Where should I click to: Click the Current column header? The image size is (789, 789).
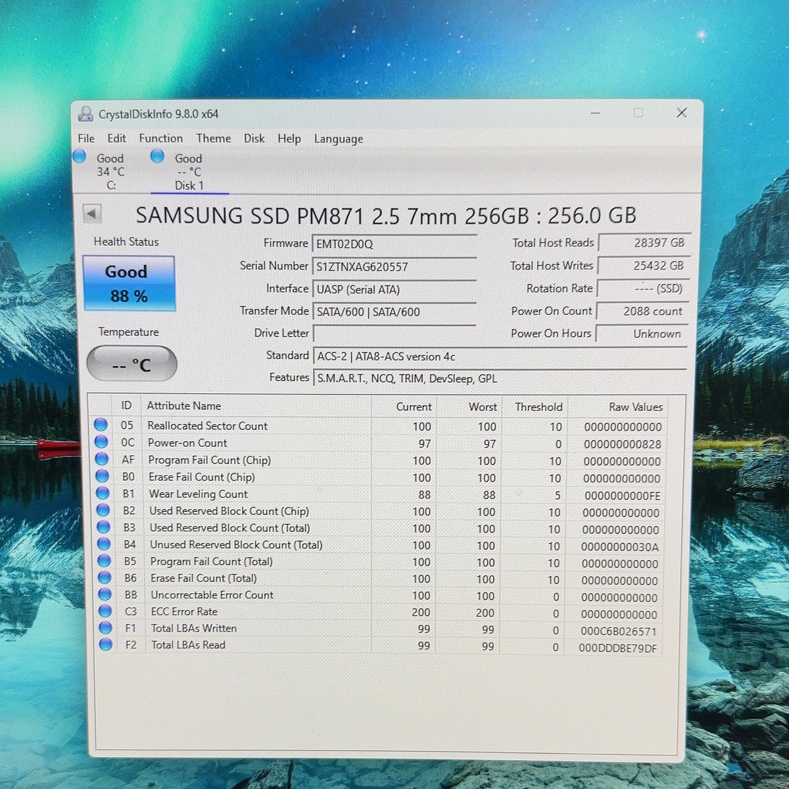pos(404,406)
